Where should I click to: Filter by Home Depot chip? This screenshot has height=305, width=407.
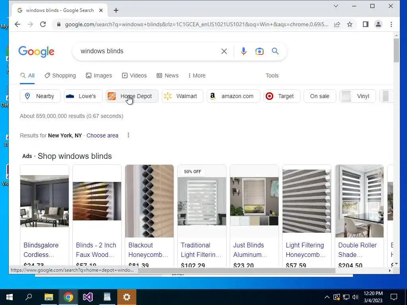[132, 96]
